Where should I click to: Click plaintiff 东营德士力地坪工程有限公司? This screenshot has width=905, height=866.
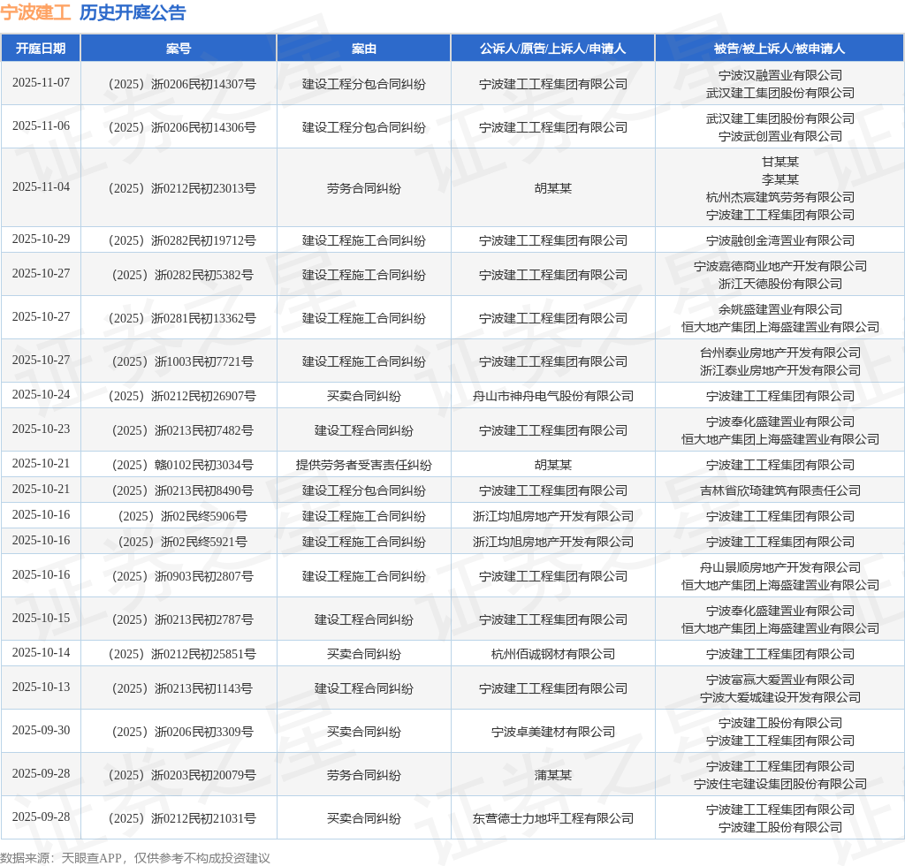pyautogui.click(x=553, y=818)
